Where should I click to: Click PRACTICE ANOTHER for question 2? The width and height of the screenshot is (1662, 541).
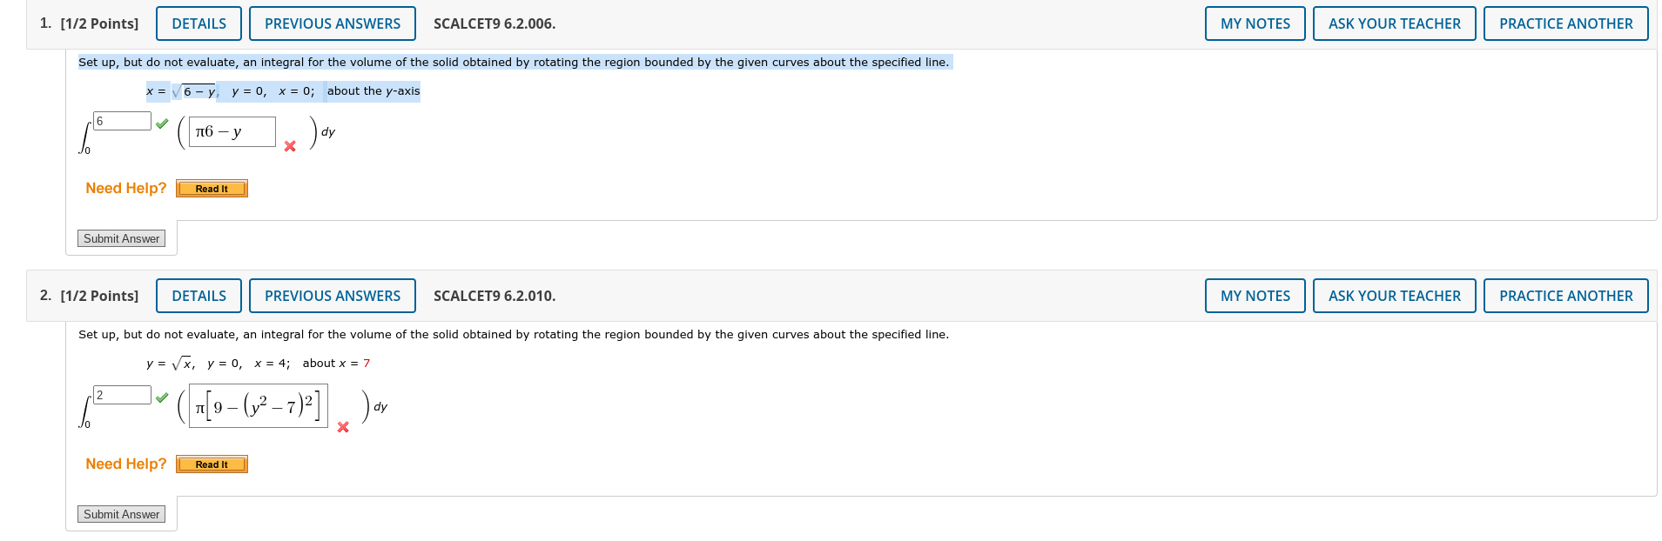coord(1565,296)
